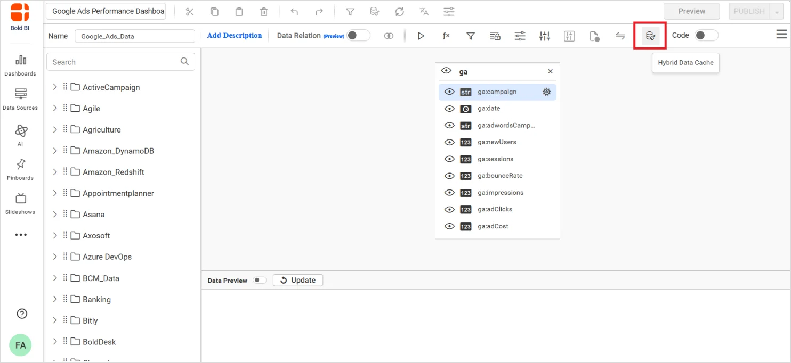Click the PUBLISH button
The width and height of the screenshot is (791, 363).
tap(749, 11)
